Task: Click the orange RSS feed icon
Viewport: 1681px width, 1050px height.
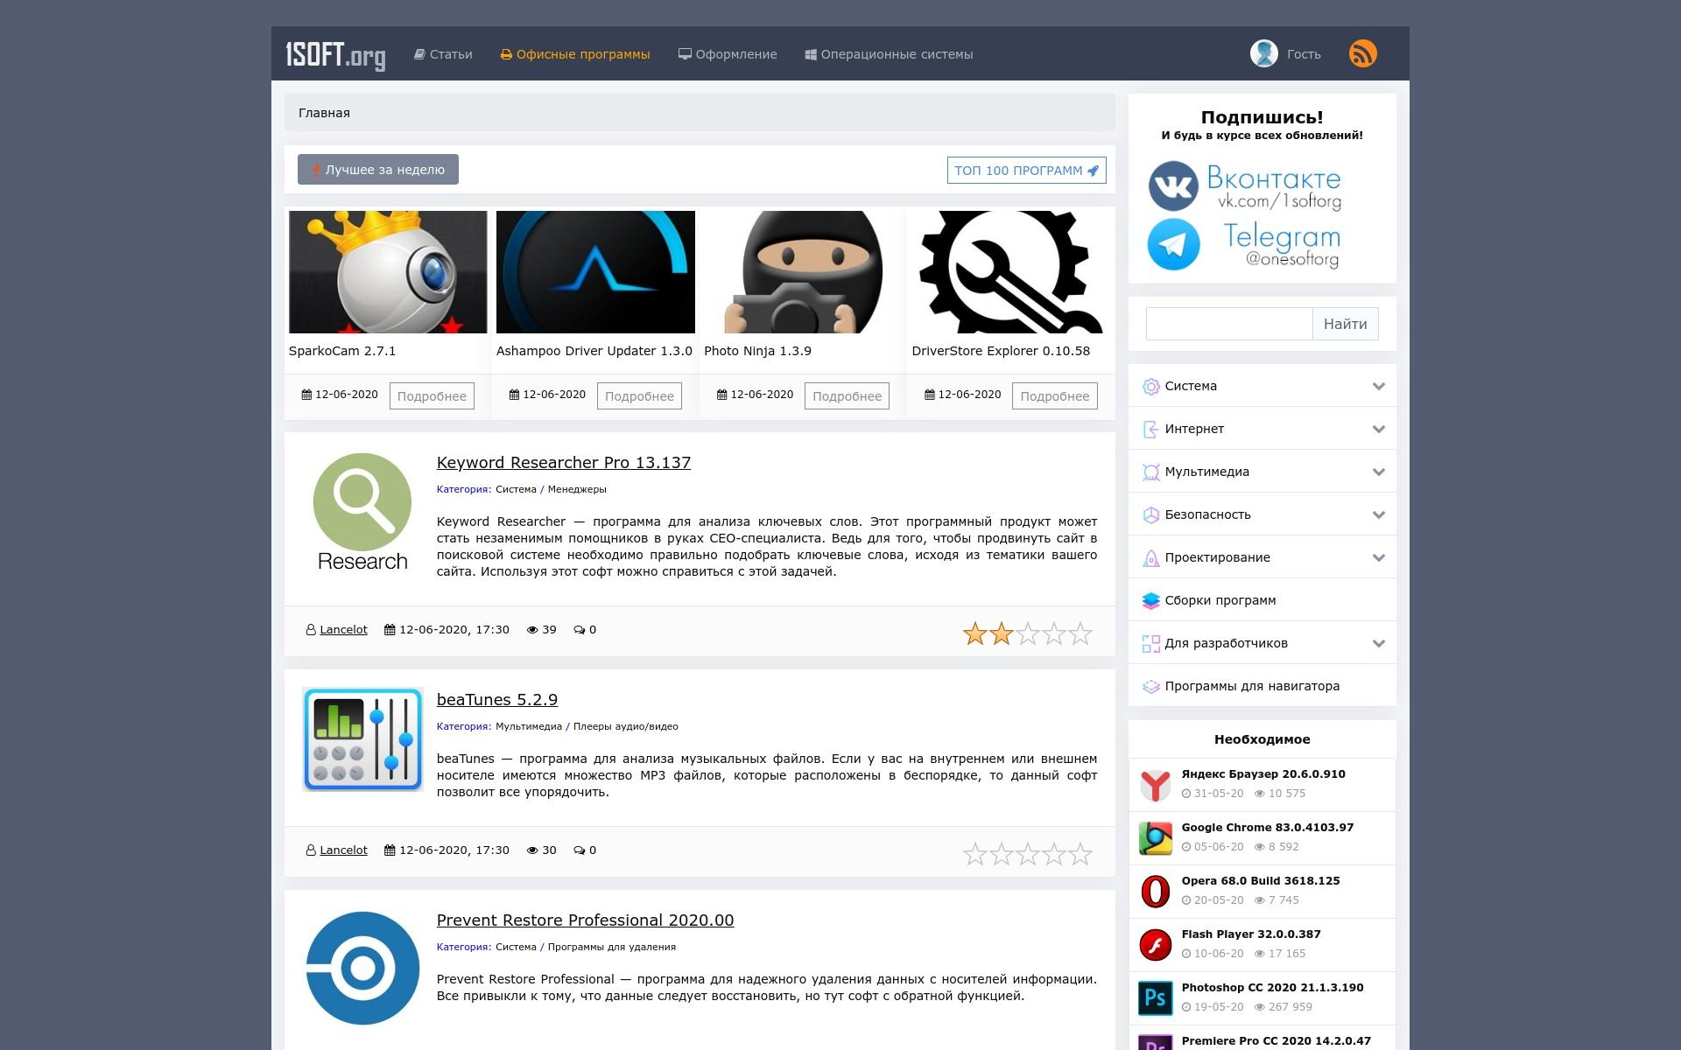Action: (x=1362, y=53)
